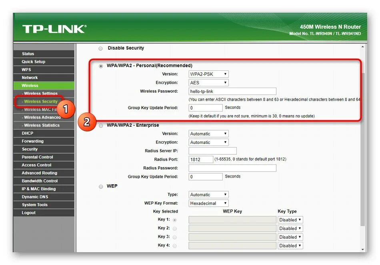This screenshot has height=265, width=380.
Task: Click the WEP Key 4 input field
Action: coord(232,246)
